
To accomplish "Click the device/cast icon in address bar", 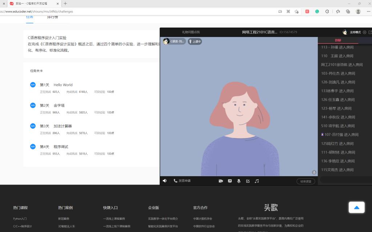I will (x=280, y=11).
